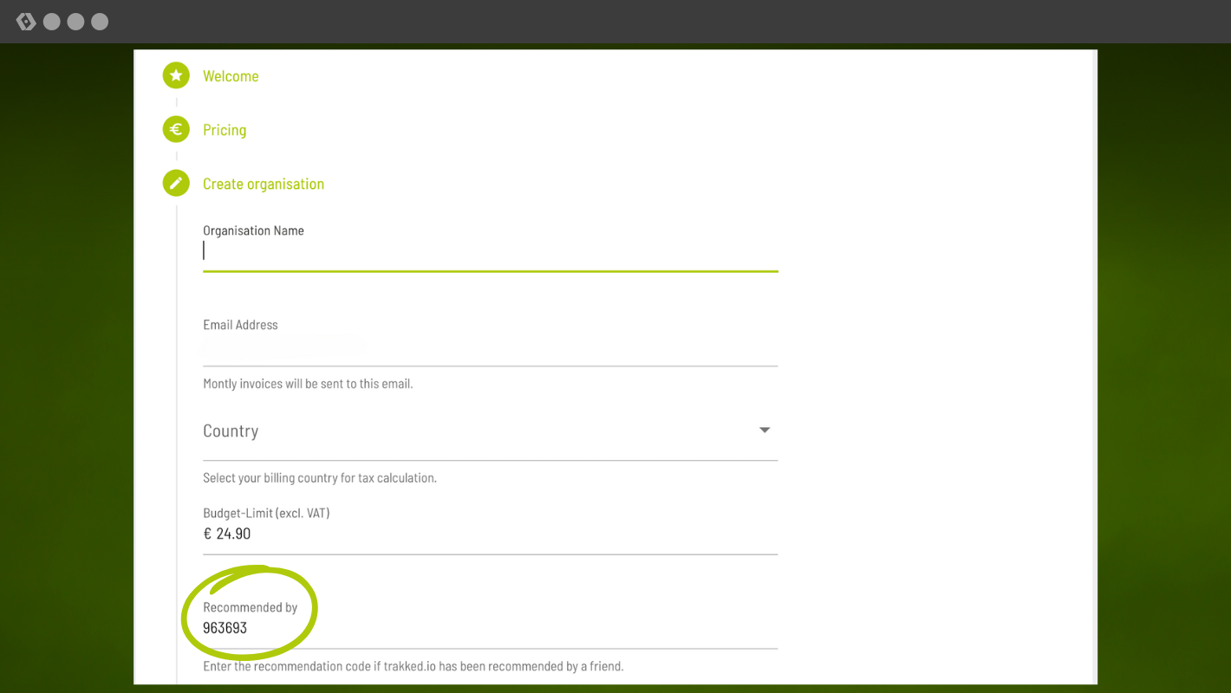Expand the Country dropdown arrow
This screenshot has width=1231, height=693.
point(764,431)
